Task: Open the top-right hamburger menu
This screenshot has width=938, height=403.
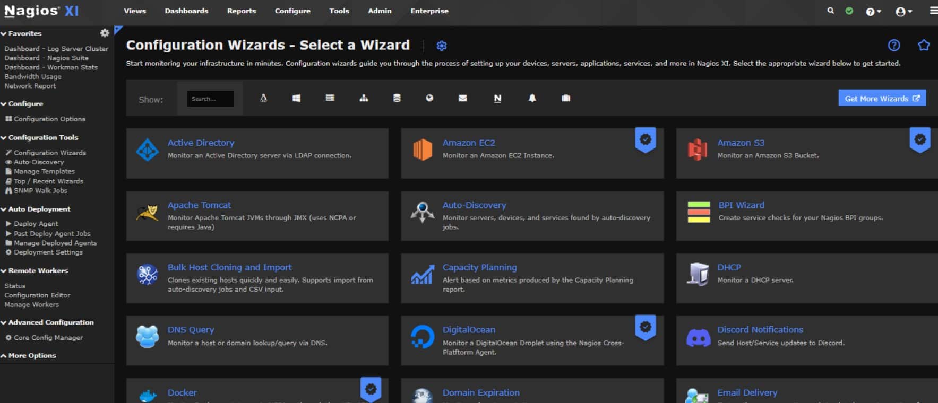Action: (x=933, y=11)
